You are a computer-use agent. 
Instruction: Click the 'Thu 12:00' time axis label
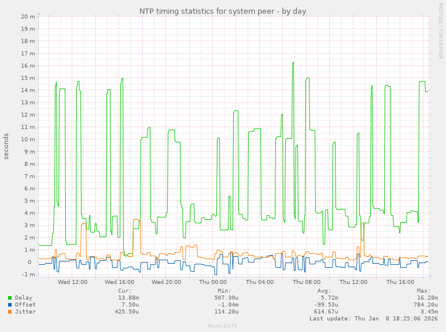coord(353,282)
